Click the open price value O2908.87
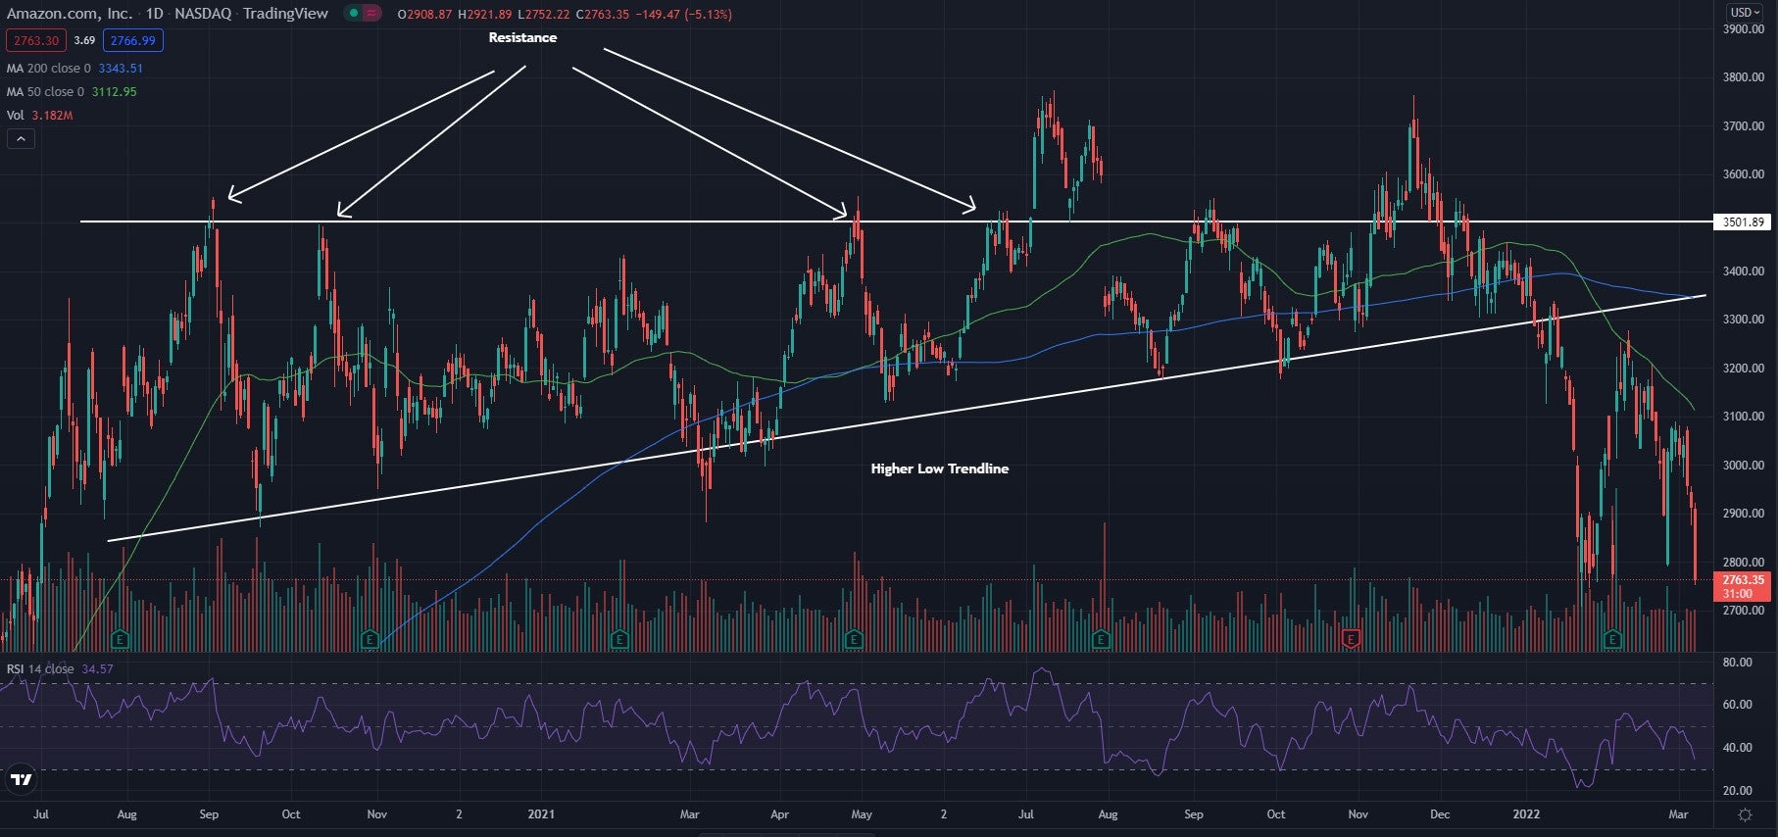This screenshot has height=837, width=1778. (425, 15)
